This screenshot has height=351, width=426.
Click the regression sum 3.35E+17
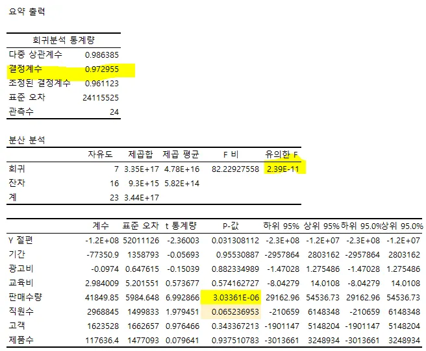(x=142, y=169)
